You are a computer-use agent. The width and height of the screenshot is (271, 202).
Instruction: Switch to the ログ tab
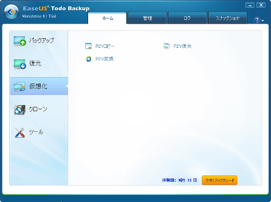pos(187,18)
